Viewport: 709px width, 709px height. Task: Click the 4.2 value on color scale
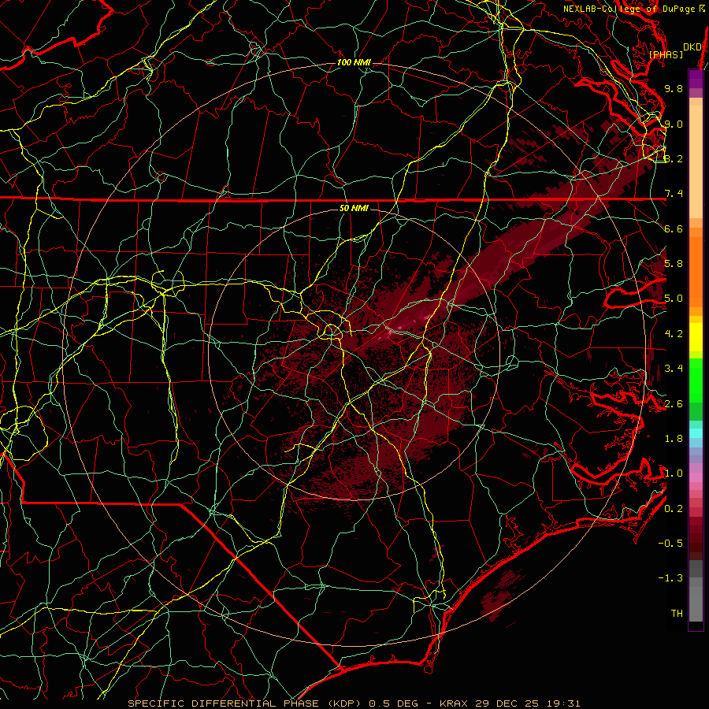674,334
